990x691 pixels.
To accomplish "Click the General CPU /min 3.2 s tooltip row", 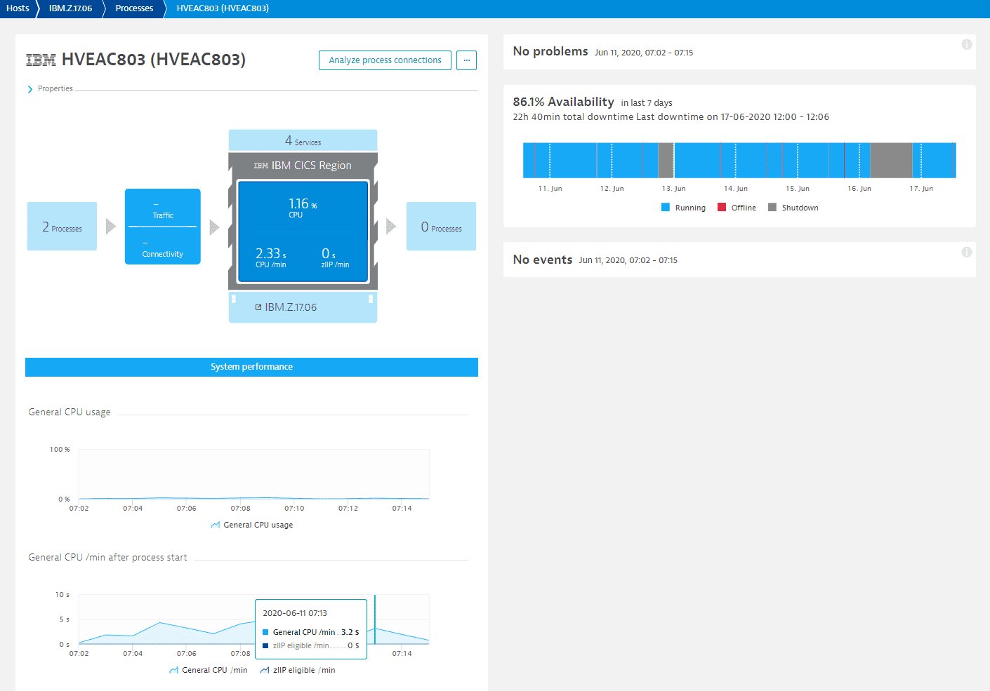I will pyautogui.click(x=311, y=632).
